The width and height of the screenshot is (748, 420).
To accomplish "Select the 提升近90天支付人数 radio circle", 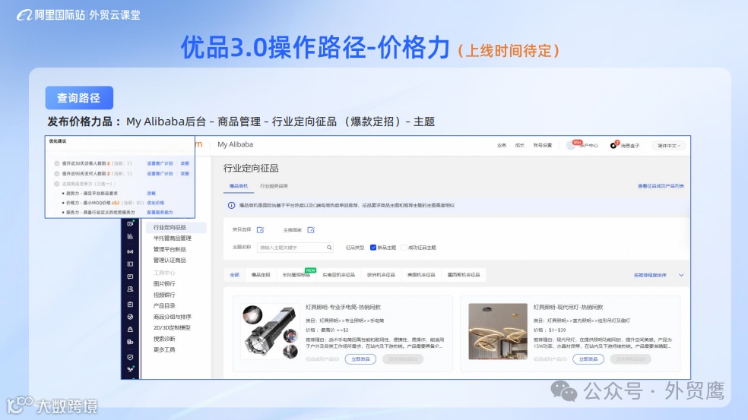I will 57,173.
